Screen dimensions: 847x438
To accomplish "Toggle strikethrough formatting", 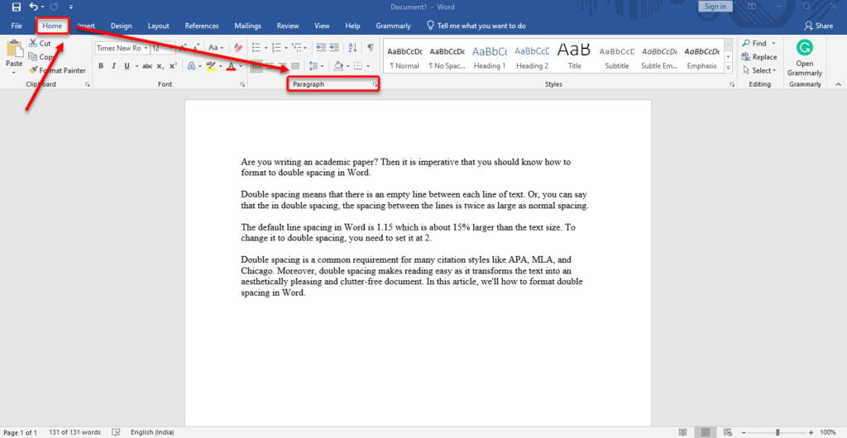I will coord(147,66).
